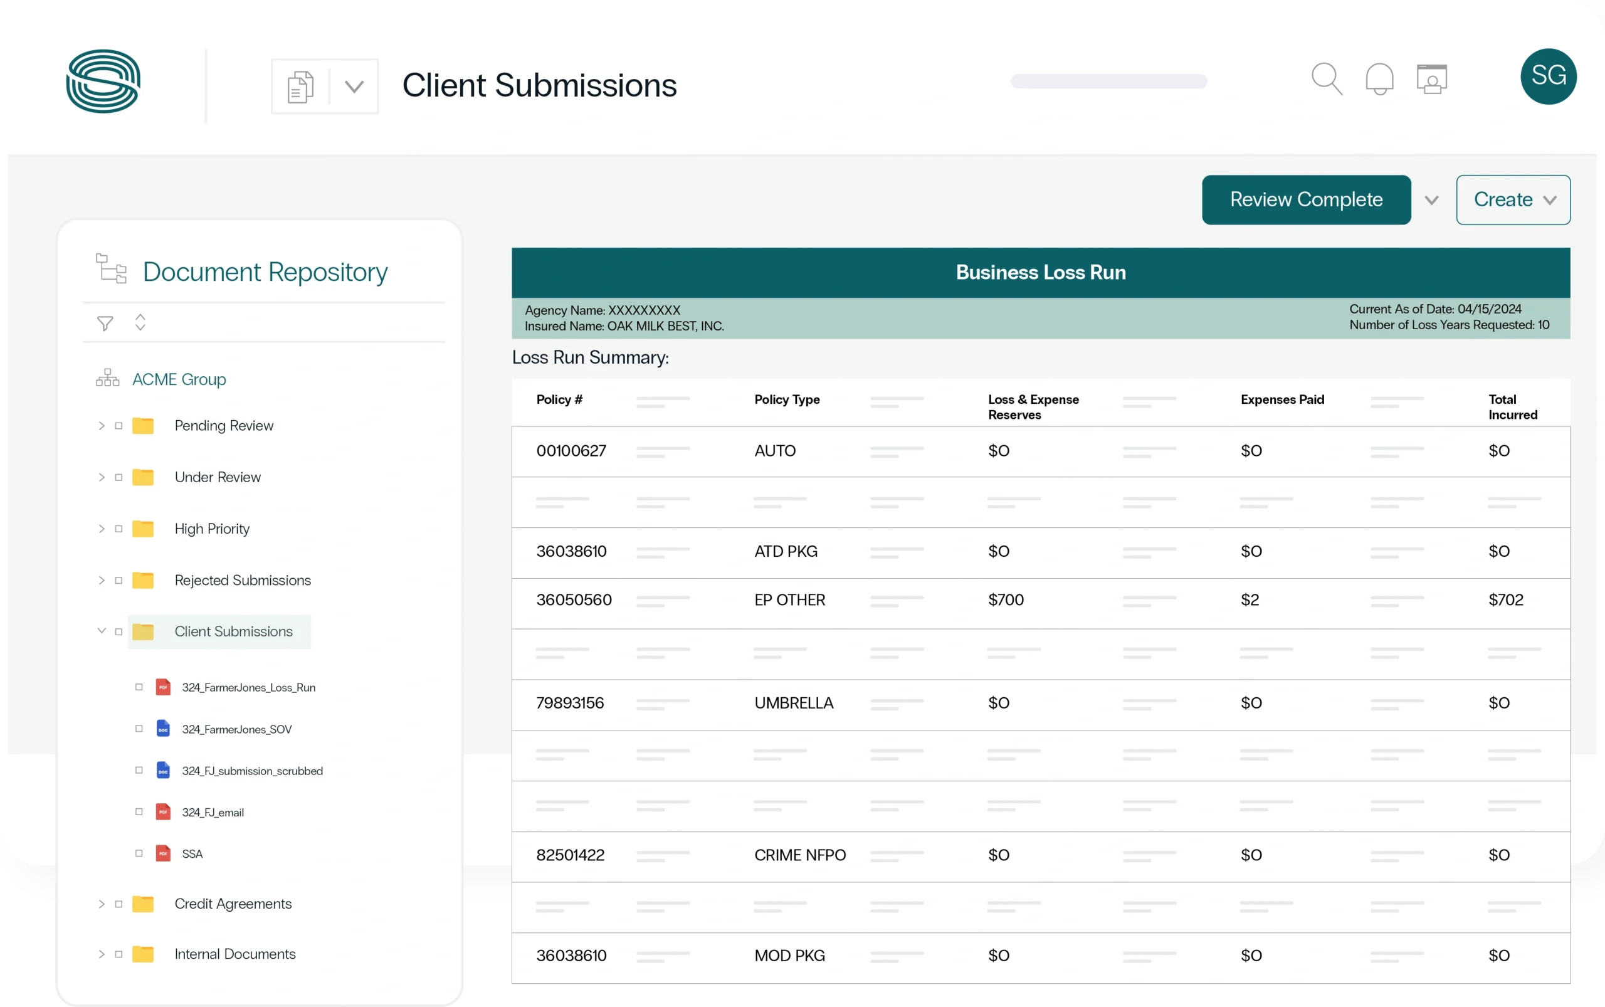Click the swirl company logo
Viewport: 1605px width, 1007px height.
(103, 82)
